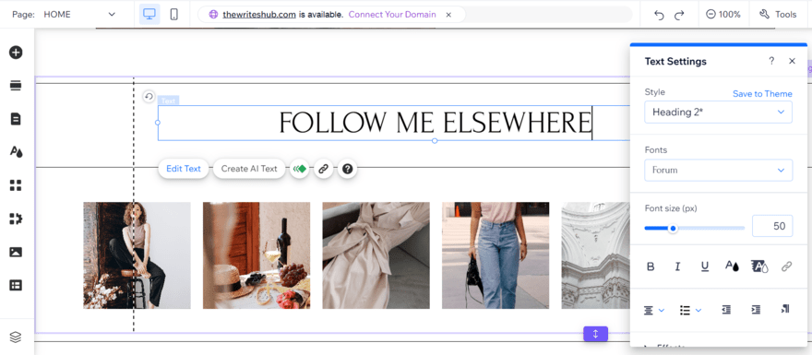Click the FOLLOW ME ELSEWHERE heading text
This screenshot has width=812, height=355.
click(x=435, y=123)
